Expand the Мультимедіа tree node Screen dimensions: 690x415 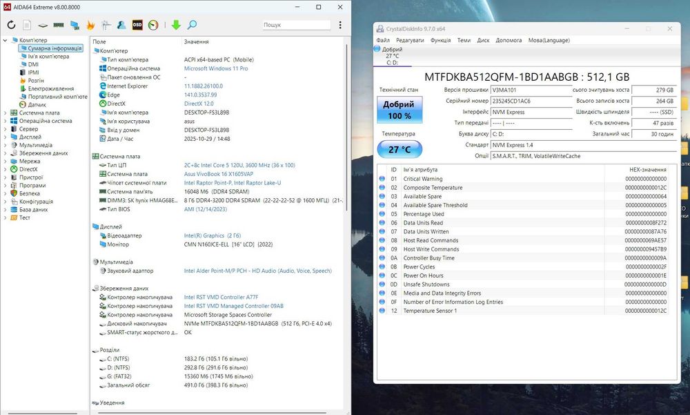pos(5,145)
